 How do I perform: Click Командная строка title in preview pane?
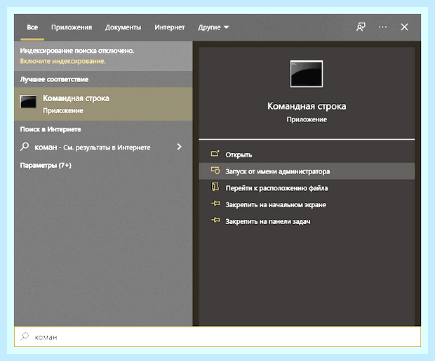(307, 106)
